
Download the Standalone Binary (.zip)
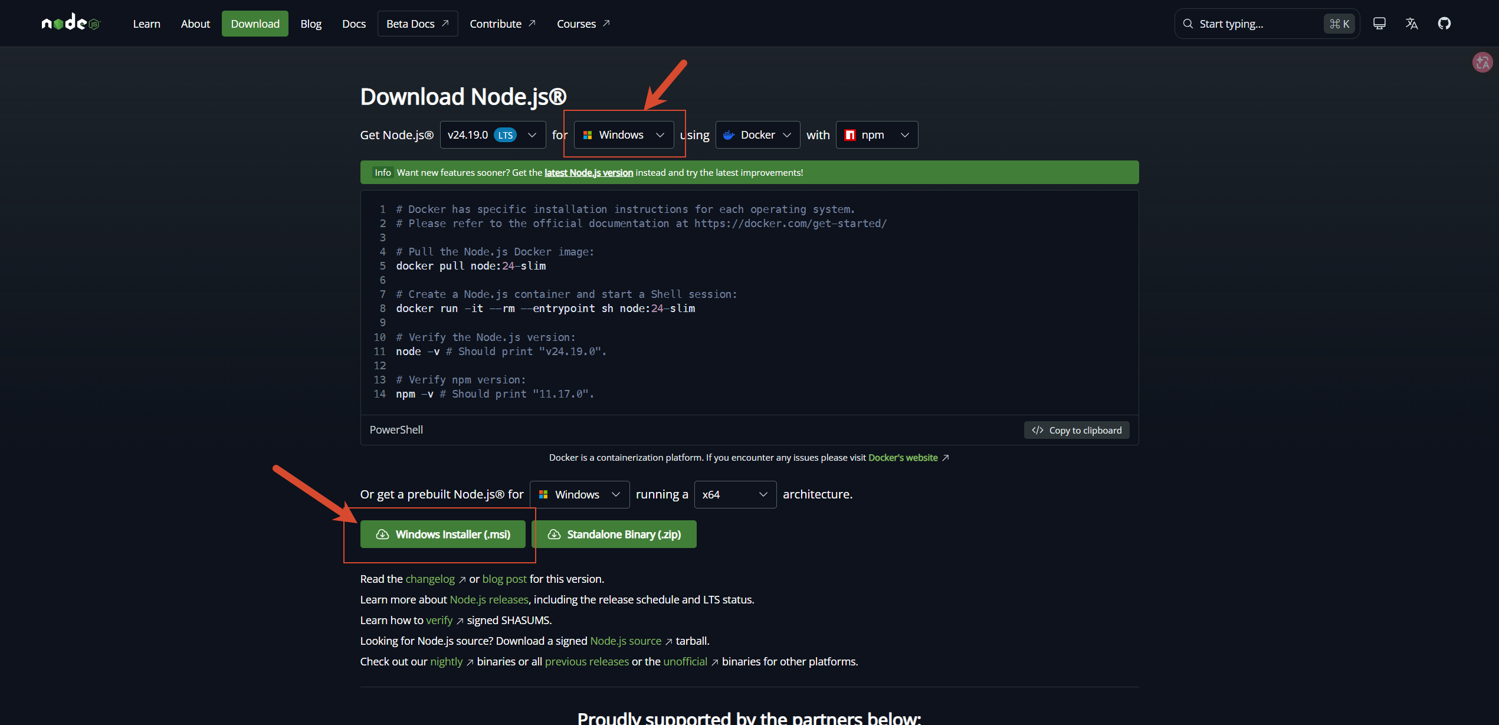614,534
